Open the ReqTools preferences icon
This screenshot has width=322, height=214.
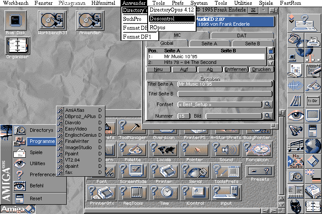pos(133,193)
